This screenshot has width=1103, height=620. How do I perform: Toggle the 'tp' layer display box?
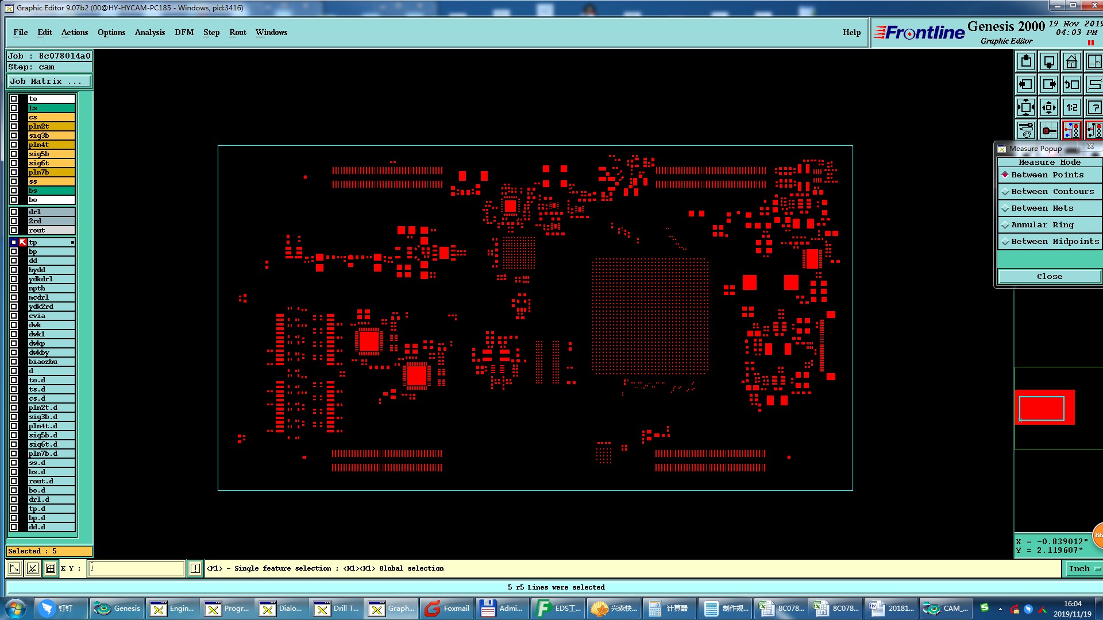coord(14,242)
